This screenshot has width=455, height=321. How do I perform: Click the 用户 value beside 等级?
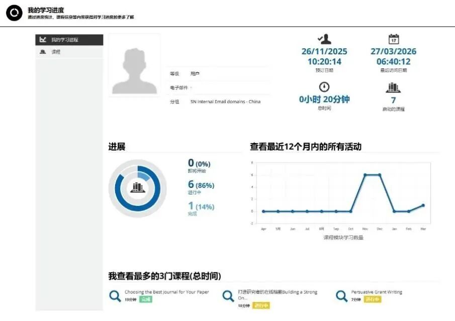(x=195, y=74)
